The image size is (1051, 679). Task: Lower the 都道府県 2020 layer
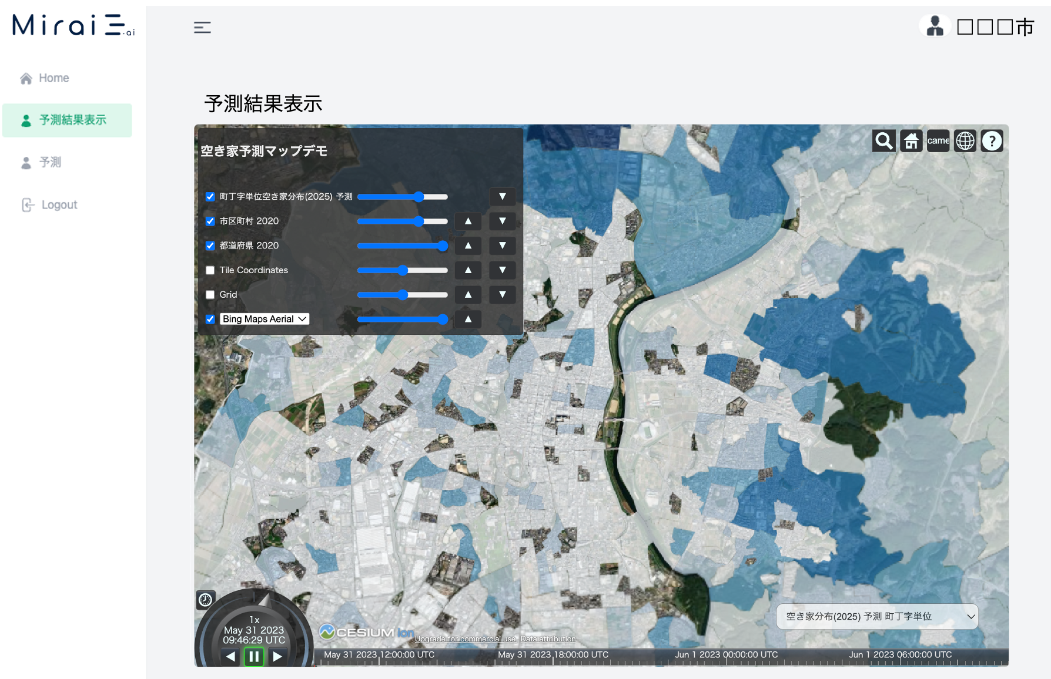click(503, 246)
